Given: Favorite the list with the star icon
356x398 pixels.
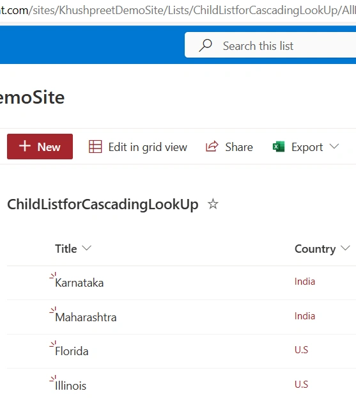Looking at the screenshot, I should pyautogui.click(x=213, y=204).
